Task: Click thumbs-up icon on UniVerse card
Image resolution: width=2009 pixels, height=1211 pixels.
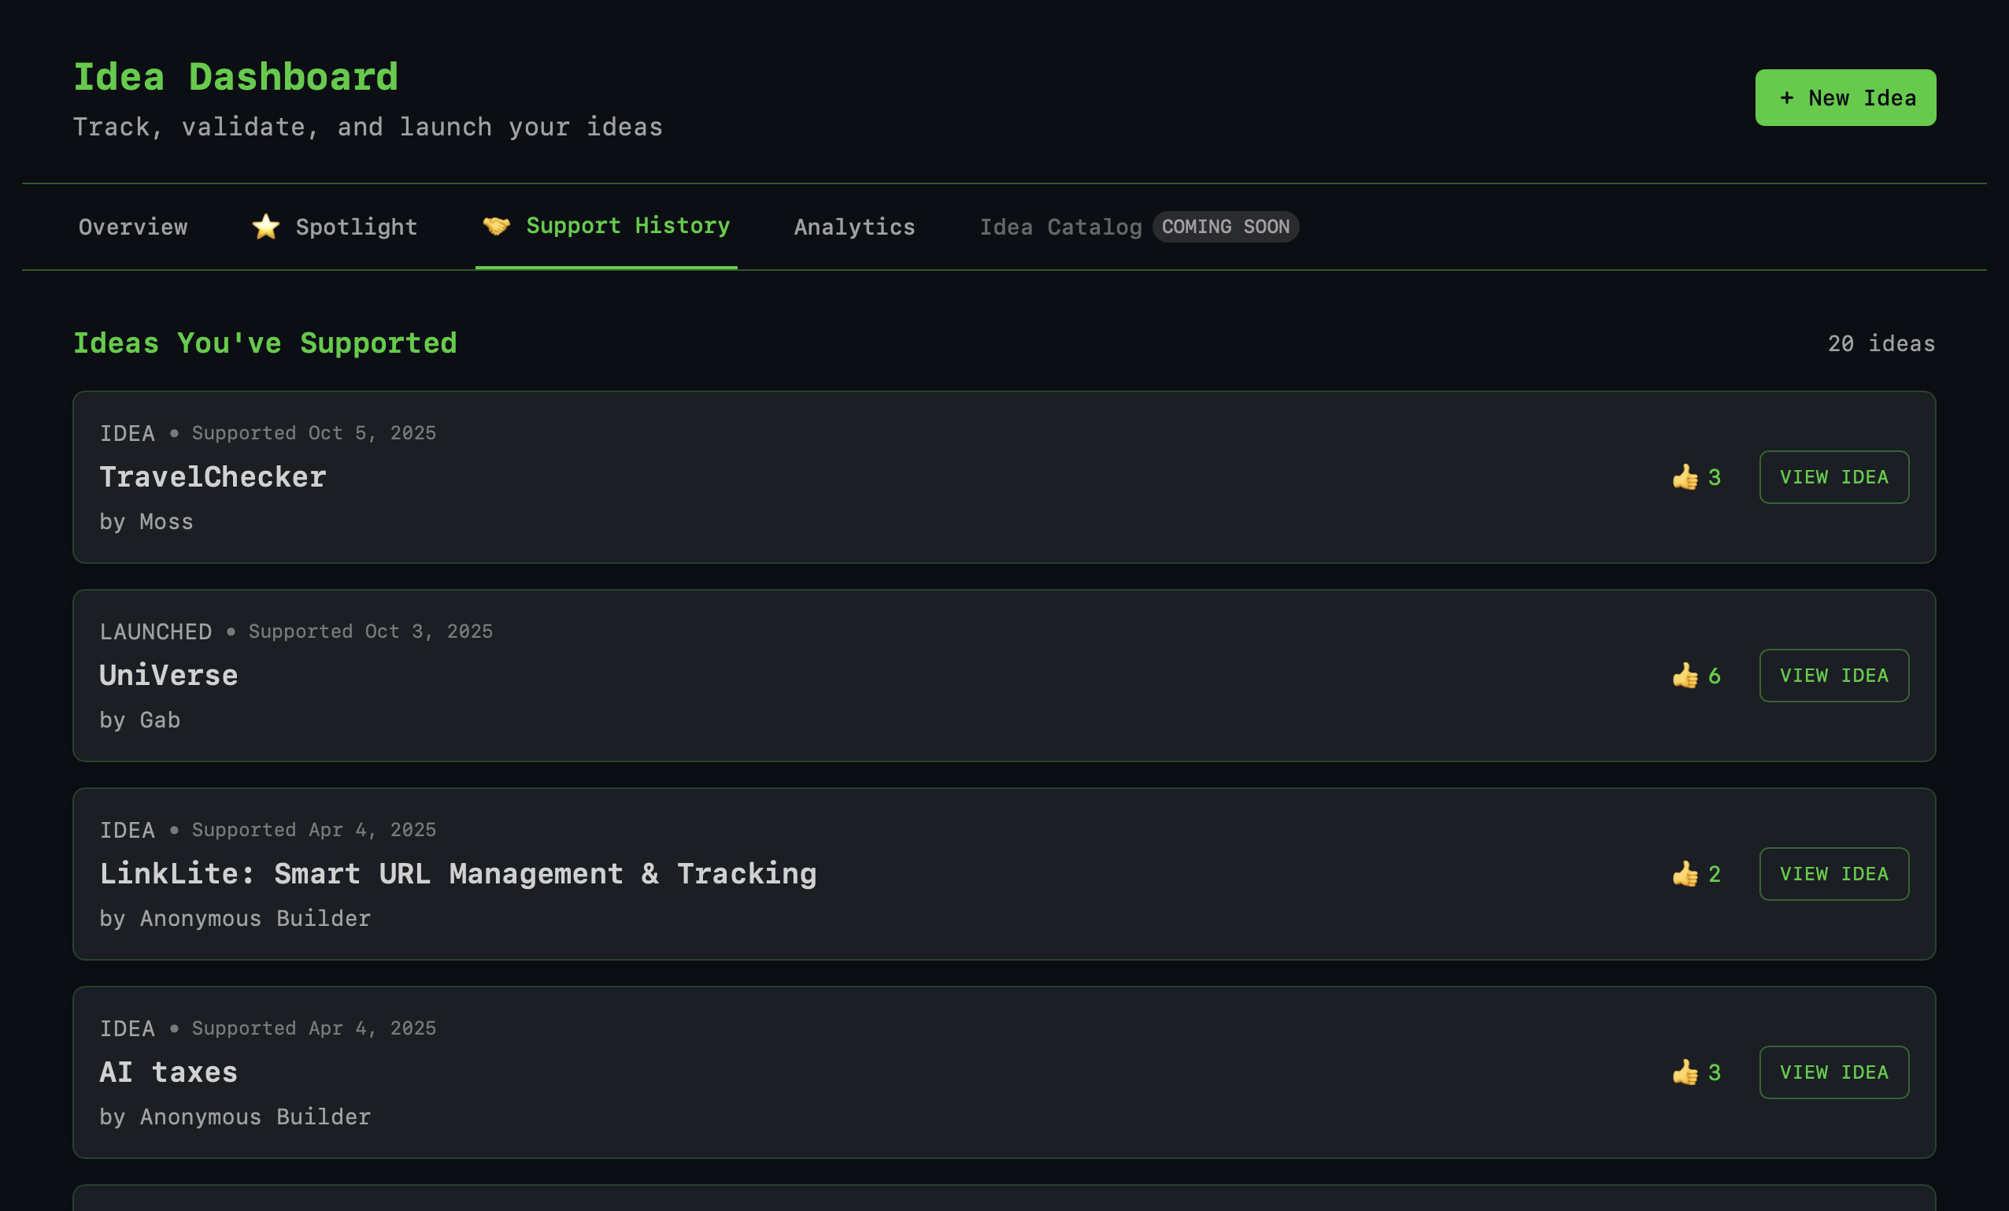Action: pyautogui.click(x=1685, y=676)
